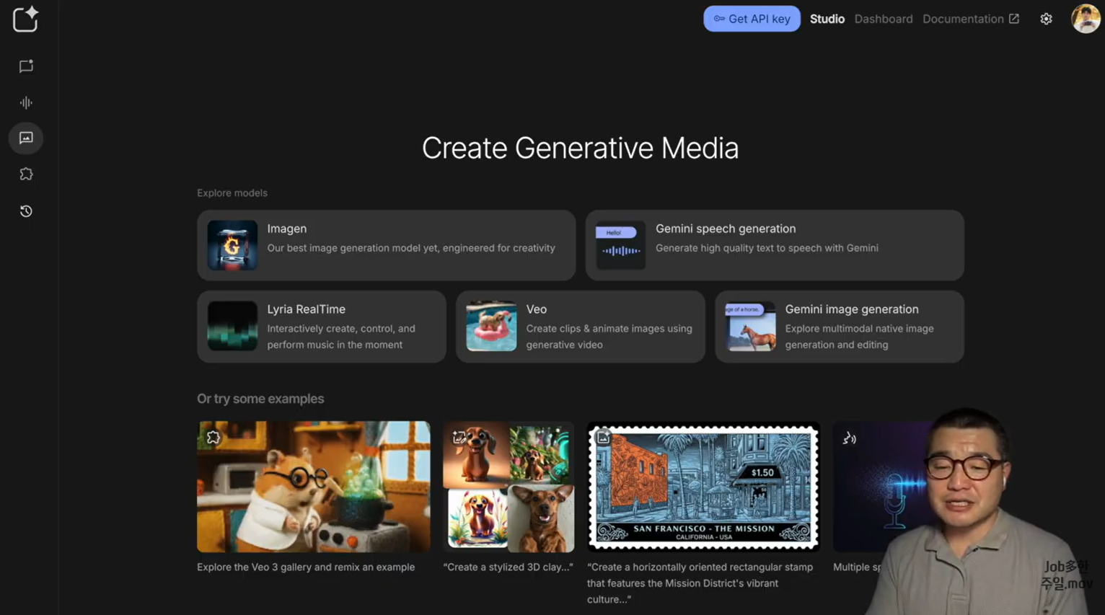
Task: Select the Gemini speech generation card
Action: tap(774, 245)
